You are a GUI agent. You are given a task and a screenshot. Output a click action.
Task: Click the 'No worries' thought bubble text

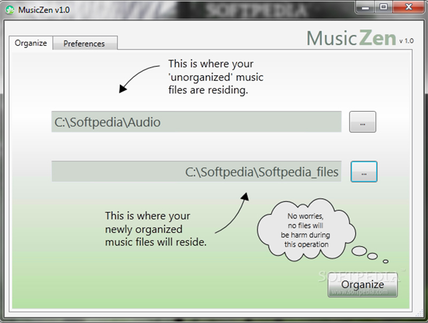(x=305, y=230)
